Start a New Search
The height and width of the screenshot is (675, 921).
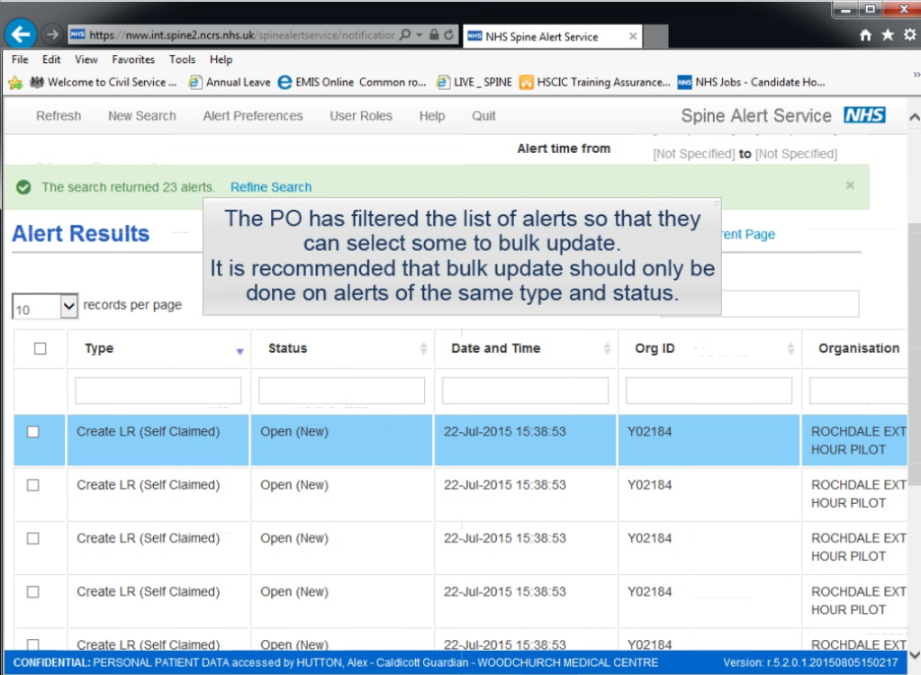point(142,116)
